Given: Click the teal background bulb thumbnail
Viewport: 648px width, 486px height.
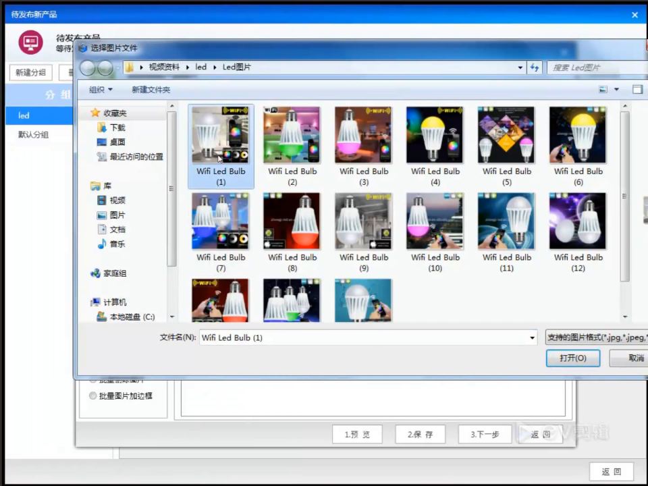Looking at the screenshot, I should pyautogui.click(x=363, y=300).
